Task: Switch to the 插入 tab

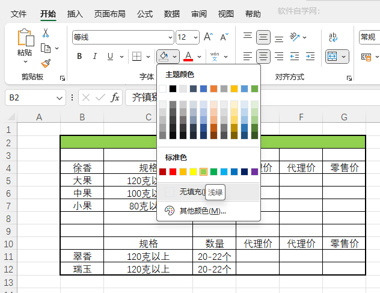Action: click(x=75, y=14)
